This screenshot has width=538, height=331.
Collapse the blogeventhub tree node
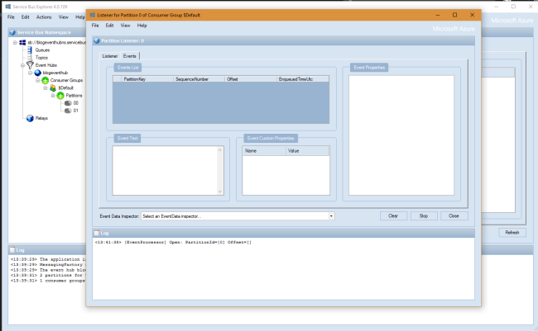click(x=30, y=73)
